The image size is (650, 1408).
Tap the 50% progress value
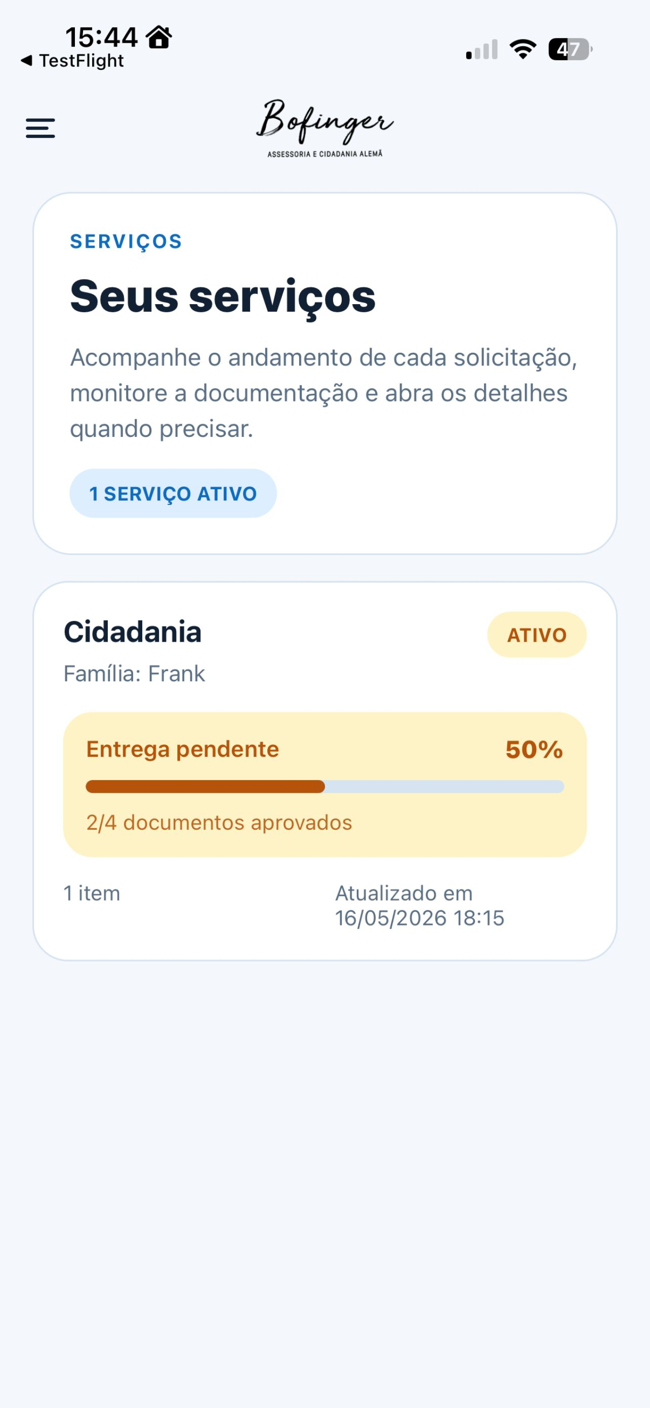[534, 750]
